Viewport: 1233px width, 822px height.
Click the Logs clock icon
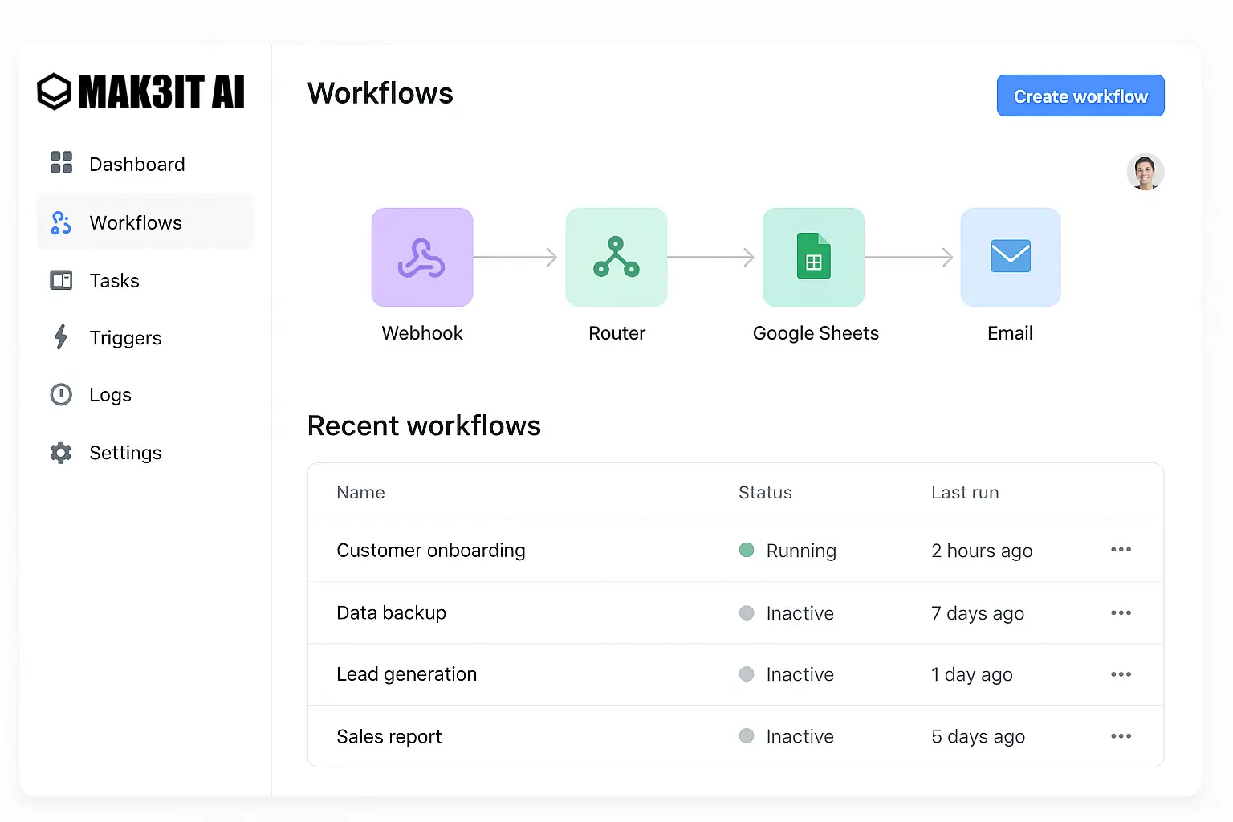tap(61, 395)
